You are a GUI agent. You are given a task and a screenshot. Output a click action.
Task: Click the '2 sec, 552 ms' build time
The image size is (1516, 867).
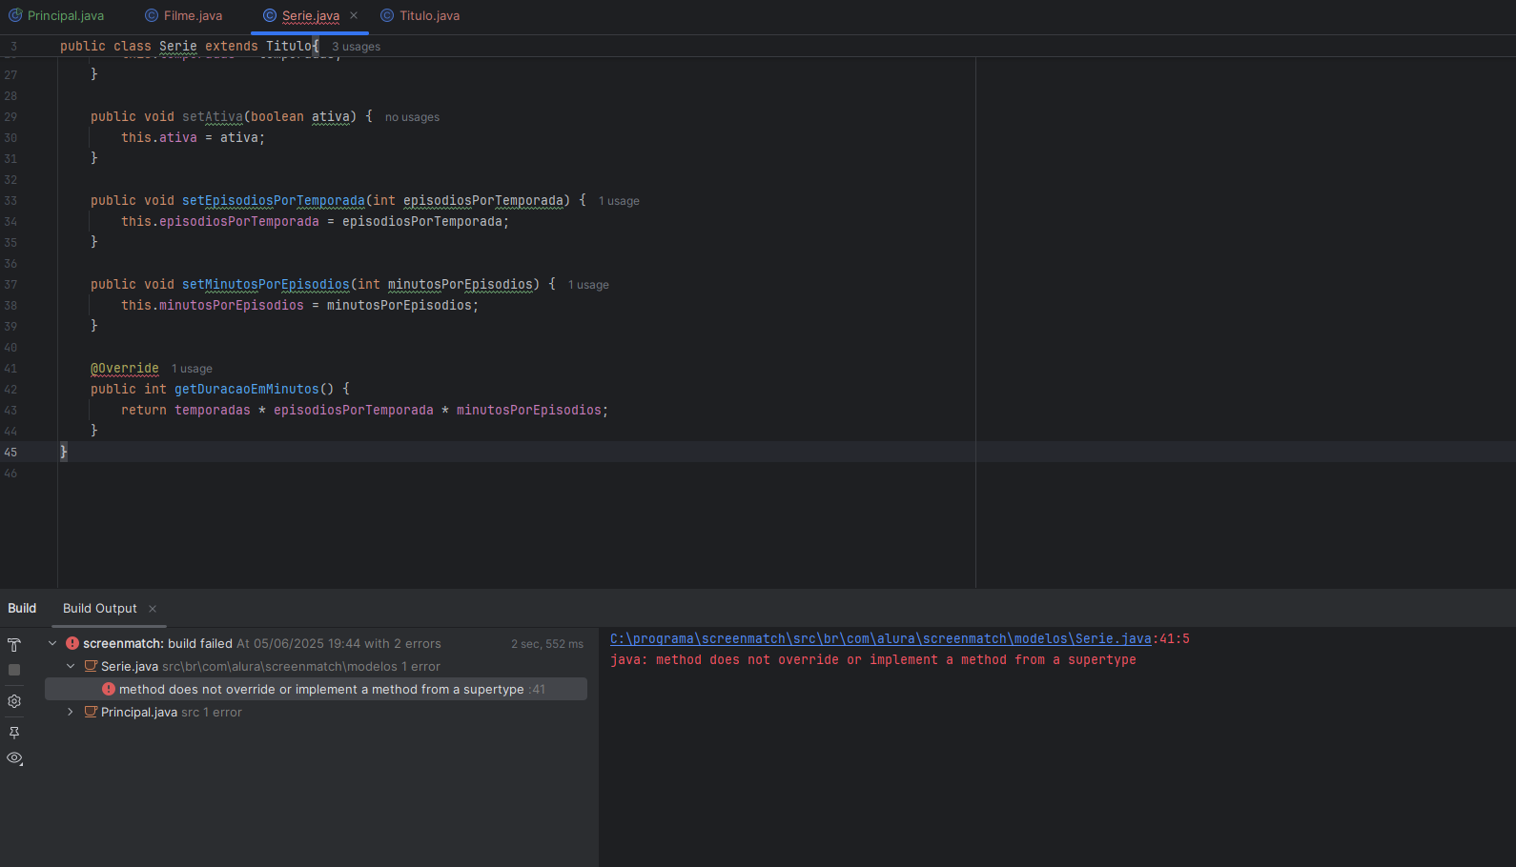pos(547,644)
